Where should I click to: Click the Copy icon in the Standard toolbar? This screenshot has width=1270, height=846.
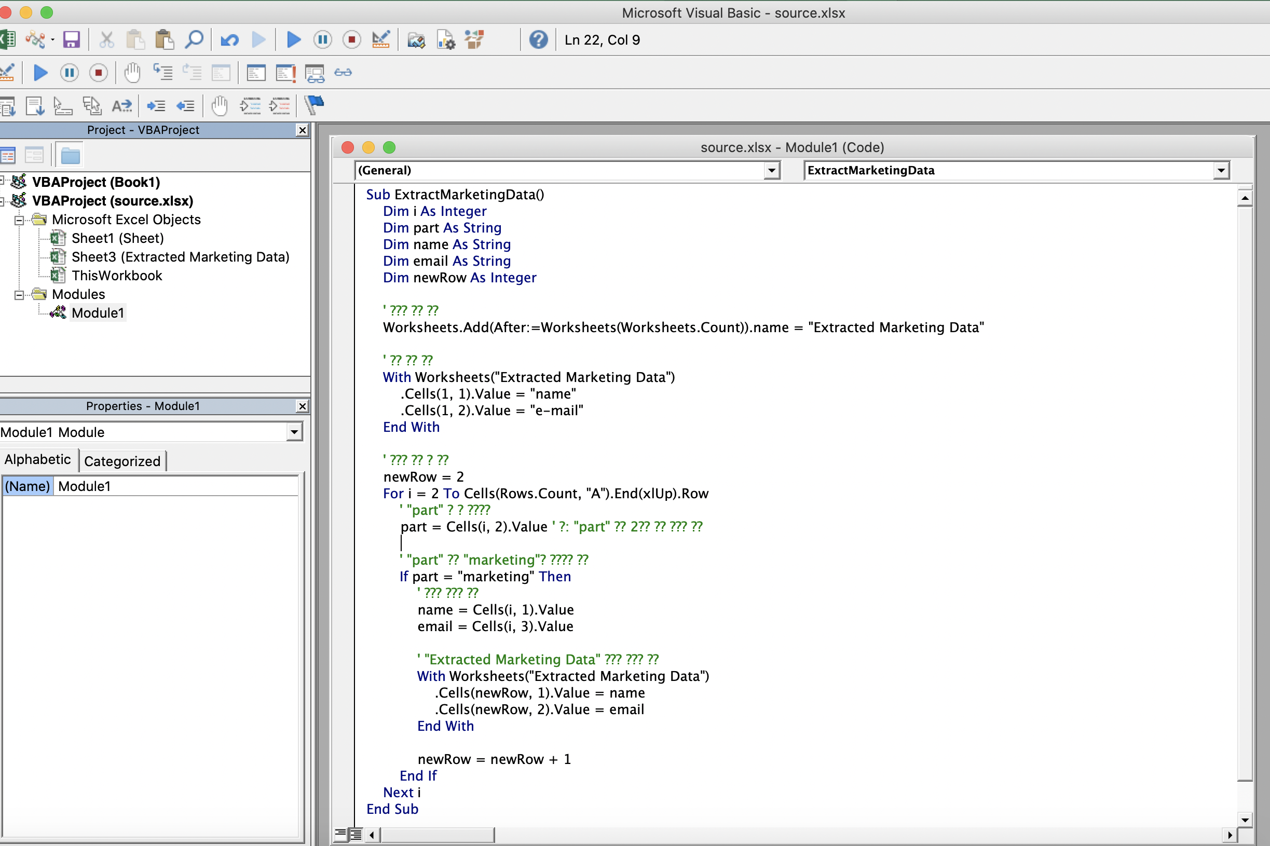(135, 39)
